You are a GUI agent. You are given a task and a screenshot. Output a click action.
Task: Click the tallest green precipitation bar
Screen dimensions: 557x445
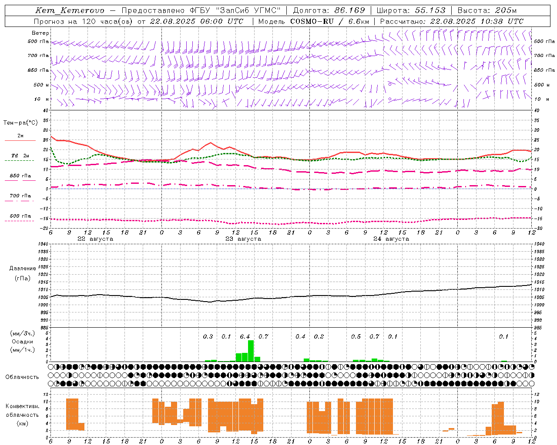point(251,351)
